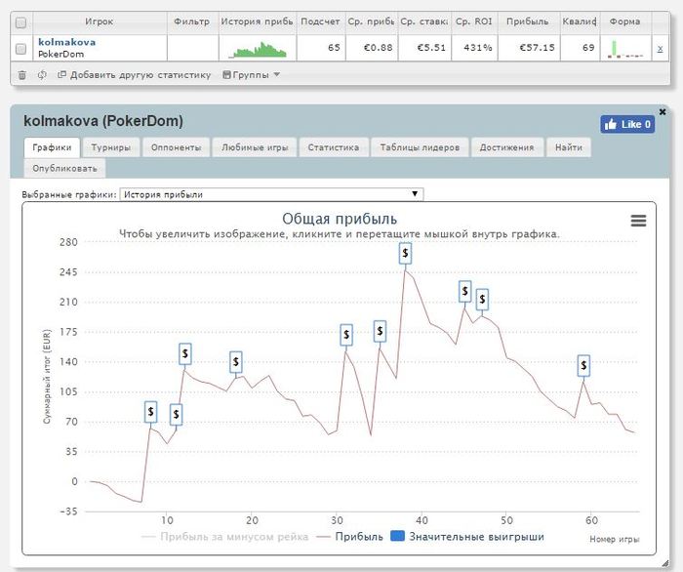Switch to the Графики tab

click(52, 147)
